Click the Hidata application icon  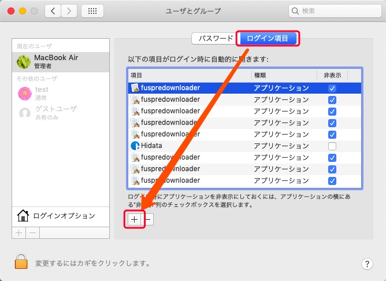coord(135,146)
